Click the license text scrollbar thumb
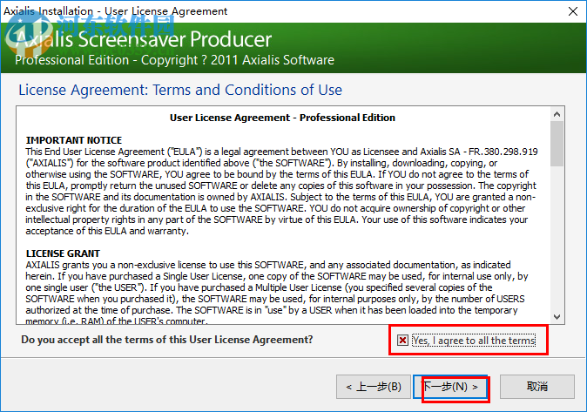 click(557, 144)
